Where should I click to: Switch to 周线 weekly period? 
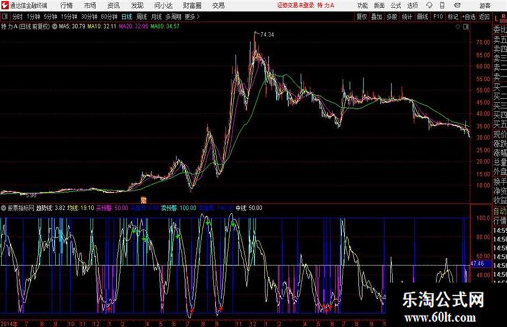(142, 17)
